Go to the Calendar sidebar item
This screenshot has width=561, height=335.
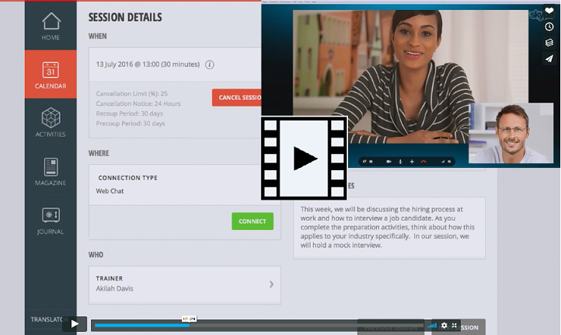coord(51,75)
